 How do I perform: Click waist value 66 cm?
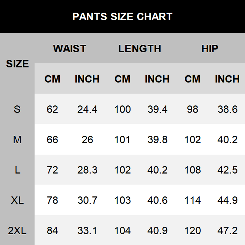tap(52, 140)
